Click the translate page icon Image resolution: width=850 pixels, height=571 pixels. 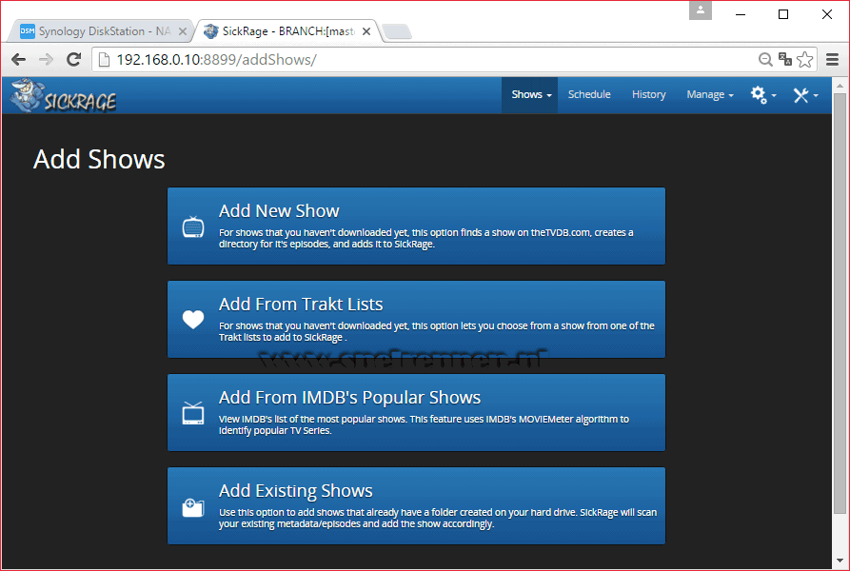coord(785,60)
